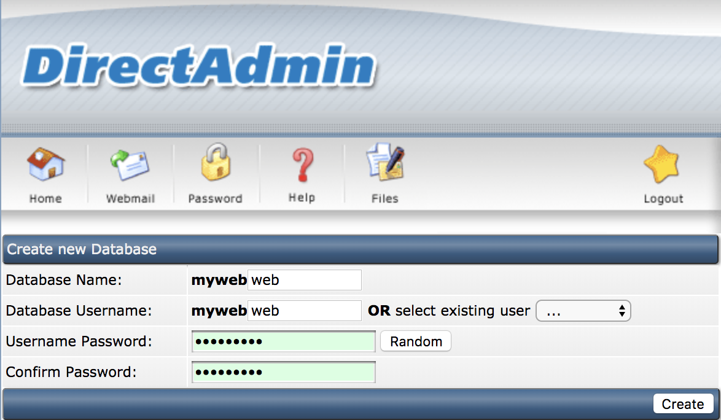This screenshot has height=420, width=721.
Task: Click the Password padlock icon
Action: (x=216, y=161)
